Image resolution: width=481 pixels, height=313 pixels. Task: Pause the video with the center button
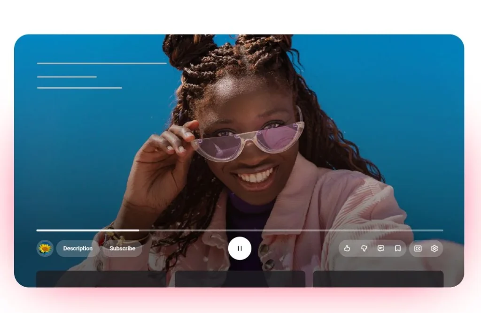point(240,248)
